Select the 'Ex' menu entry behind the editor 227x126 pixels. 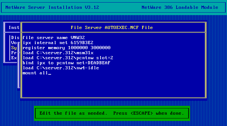(x=14, y=58)
